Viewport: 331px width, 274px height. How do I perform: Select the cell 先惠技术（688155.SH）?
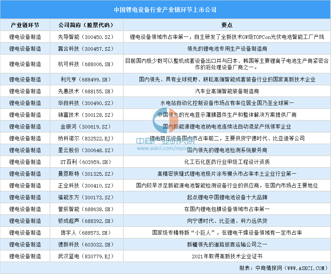point(87,91)
